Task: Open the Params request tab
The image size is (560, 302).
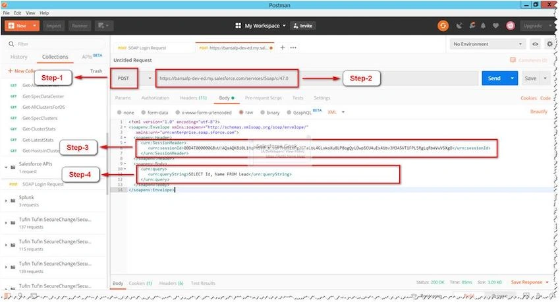Action: (123, 98)
